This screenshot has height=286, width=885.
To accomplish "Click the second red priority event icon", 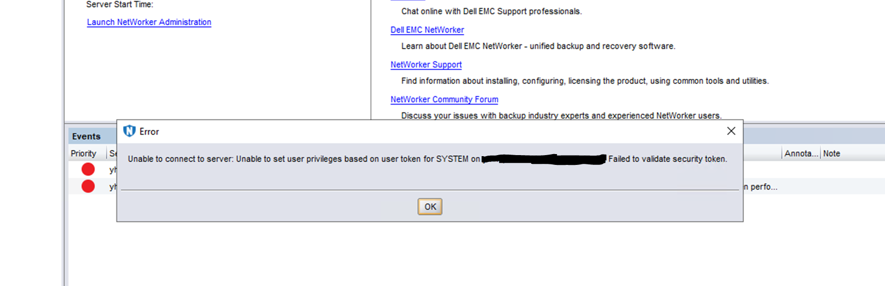I will 88,186.
